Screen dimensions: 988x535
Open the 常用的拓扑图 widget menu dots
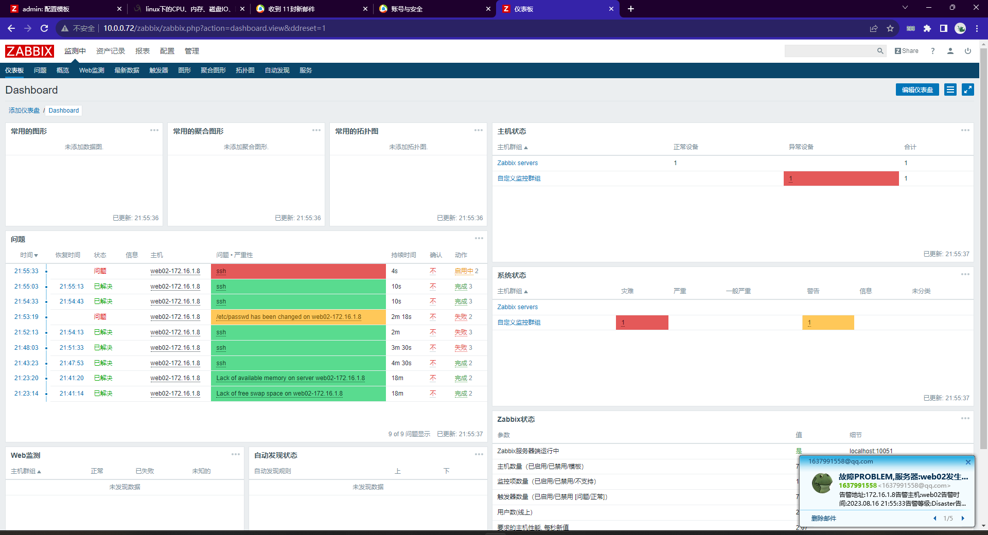(479, 130)
